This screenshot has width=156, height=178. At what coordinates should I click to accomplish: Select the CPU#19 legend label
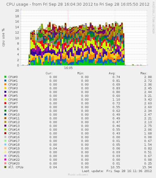(14, 148)
